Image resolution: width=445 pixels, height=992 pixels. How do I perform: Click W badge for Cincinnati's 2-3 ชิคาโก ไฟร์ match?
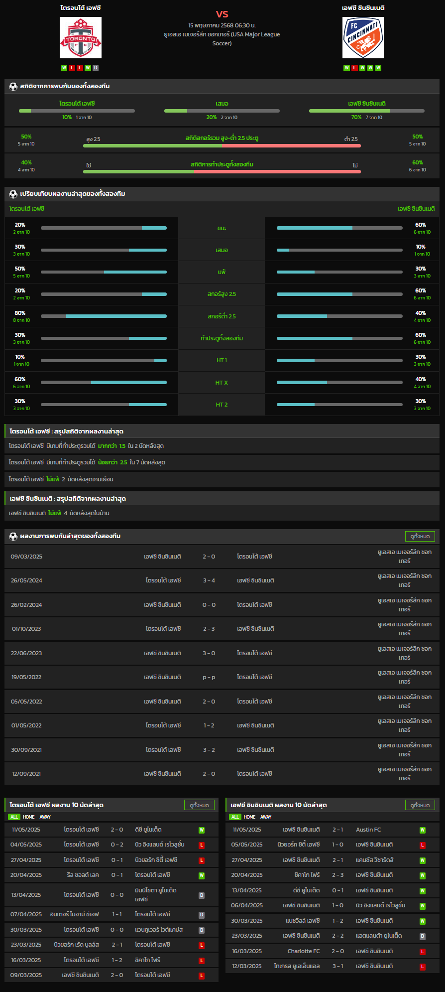pyautogui.click(x=423, y=875)
